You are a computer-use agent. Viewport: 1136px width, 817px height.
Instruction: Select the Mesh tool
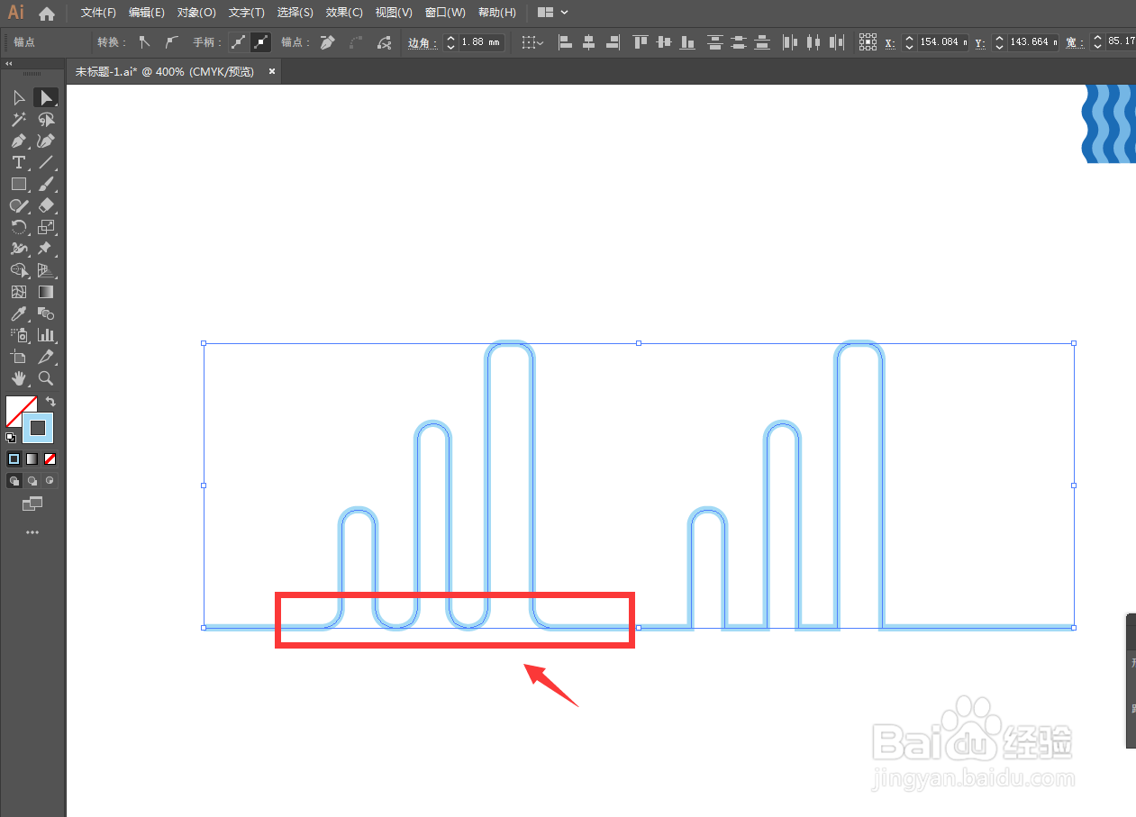(19, 292)
